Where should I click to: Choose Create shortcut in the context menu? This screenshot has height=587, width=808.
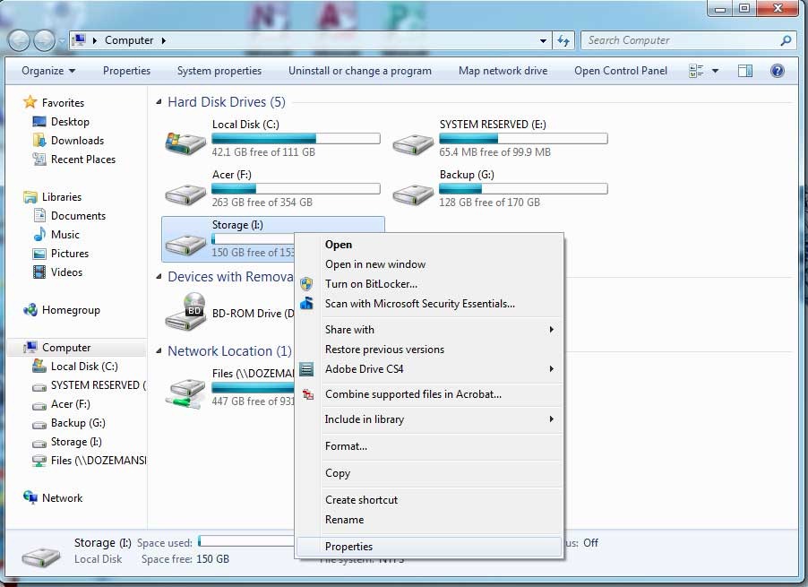tap(429, 500)
